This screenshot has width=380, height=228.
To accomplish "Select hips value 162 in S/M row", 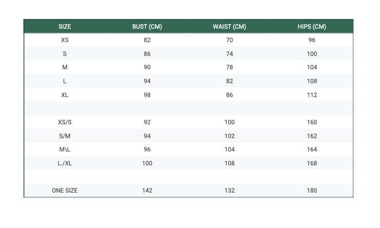I will point(312,136).
